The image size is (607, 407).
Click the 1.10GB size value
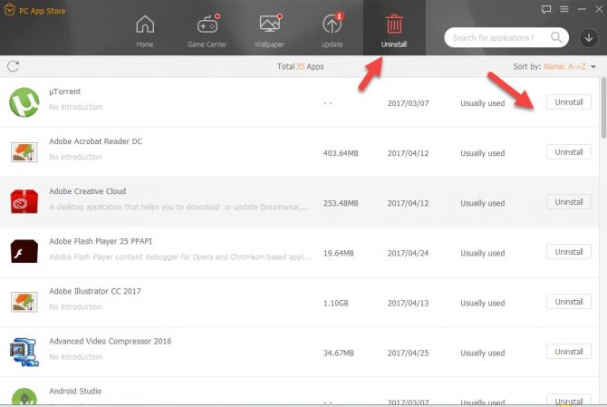(336, 304)
